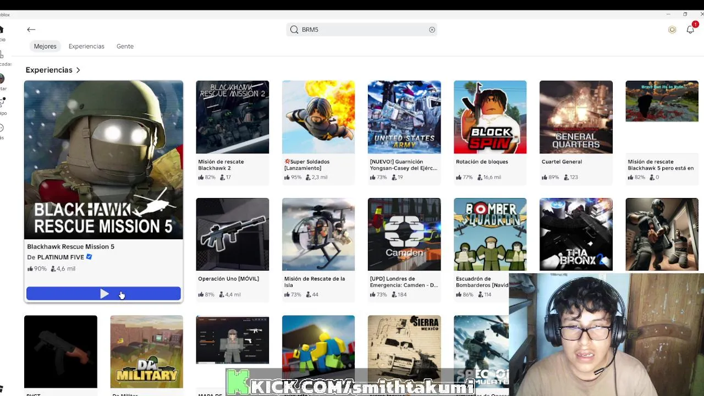704x396 pixels.
Task: Click the 'Super Soldados [Lanzamiento]' title
Action: pyautogui.click(x=307, y=164)
